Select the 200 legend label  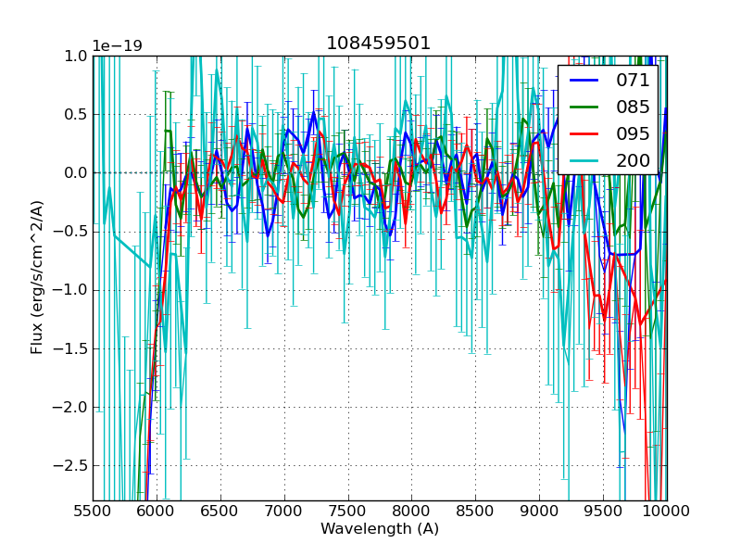(633, 160)
